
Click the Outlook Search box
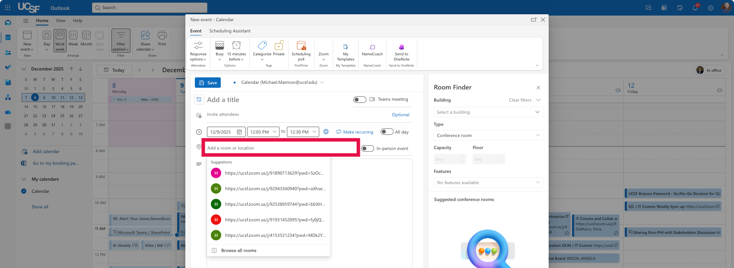pos(149,8)
